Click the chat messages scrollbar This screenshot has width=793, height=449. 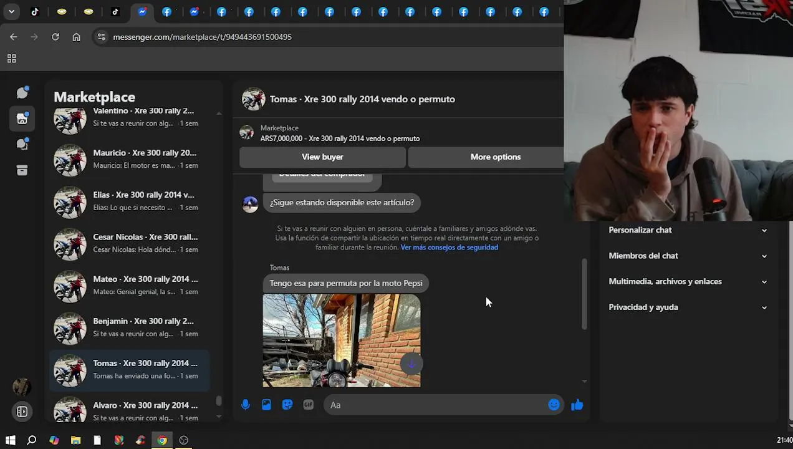(x=584, y=294)
